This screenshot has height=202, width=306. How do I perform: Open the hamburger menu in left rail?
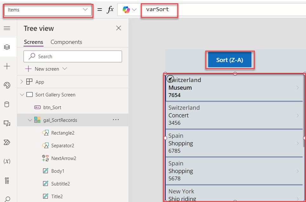pyautogui.click(x=7, y=28)
